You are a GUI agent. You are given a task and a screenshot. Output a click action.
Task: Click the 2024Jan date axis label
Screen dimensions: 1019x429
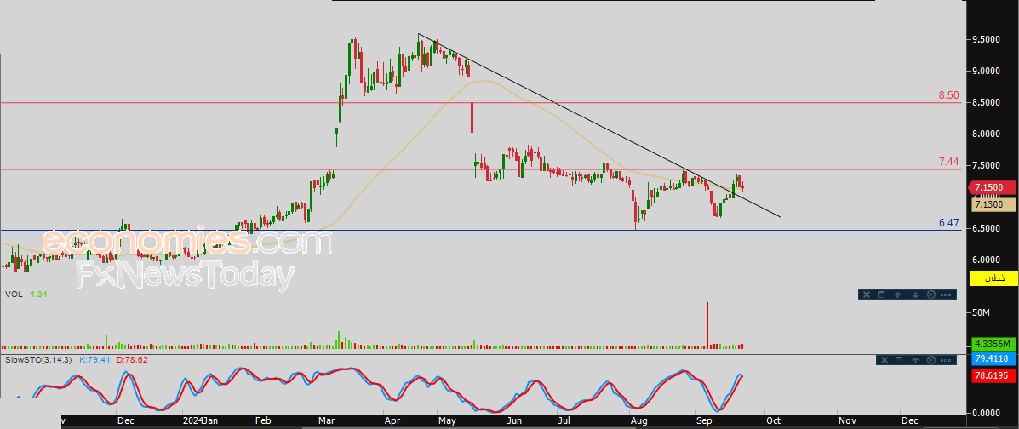(200, 421)
